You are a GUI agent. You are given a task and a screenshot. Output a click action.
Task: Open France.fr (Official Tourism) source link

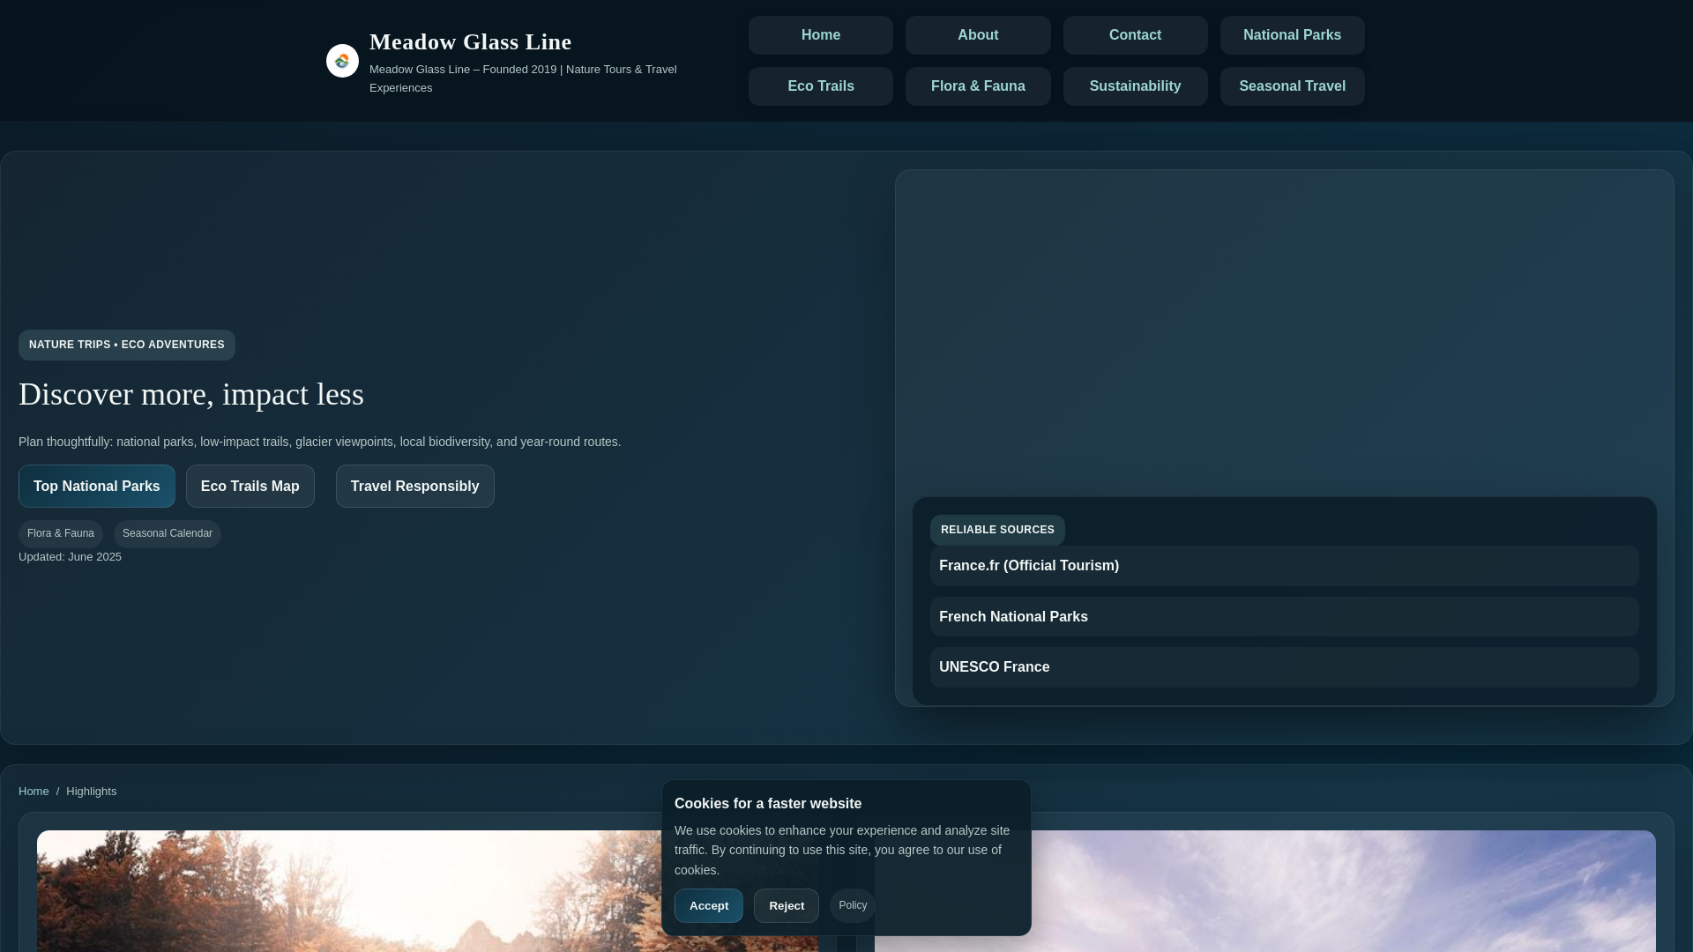click(x=1284, y=566)
